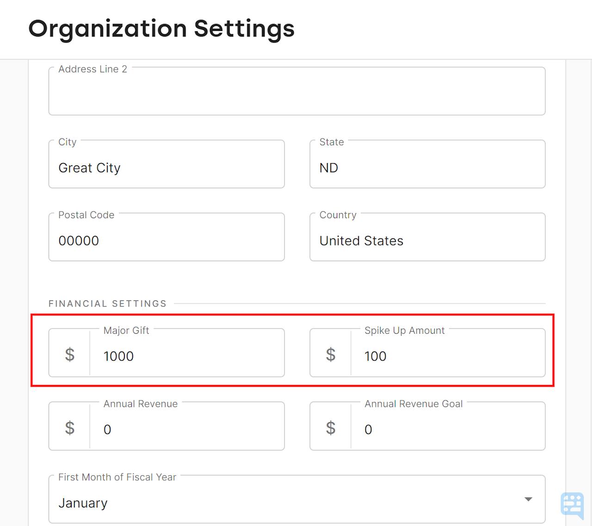Click the FINANCIAL SETTINGS section label

[x=107, y=304]
